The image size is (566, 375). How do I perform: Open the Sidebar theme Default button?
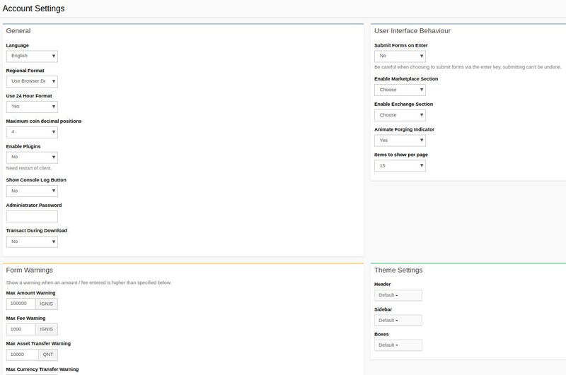[x=398, y=320]
